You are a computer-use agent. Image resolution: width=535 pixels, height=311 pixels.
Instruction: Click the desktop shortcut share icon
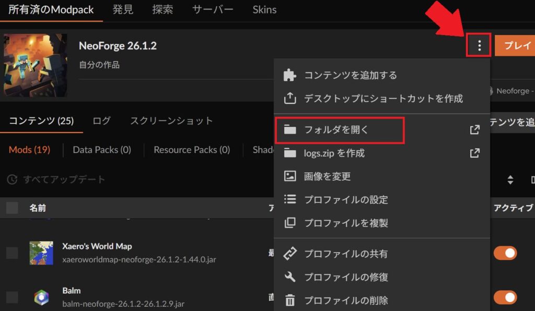click(289, 98)
